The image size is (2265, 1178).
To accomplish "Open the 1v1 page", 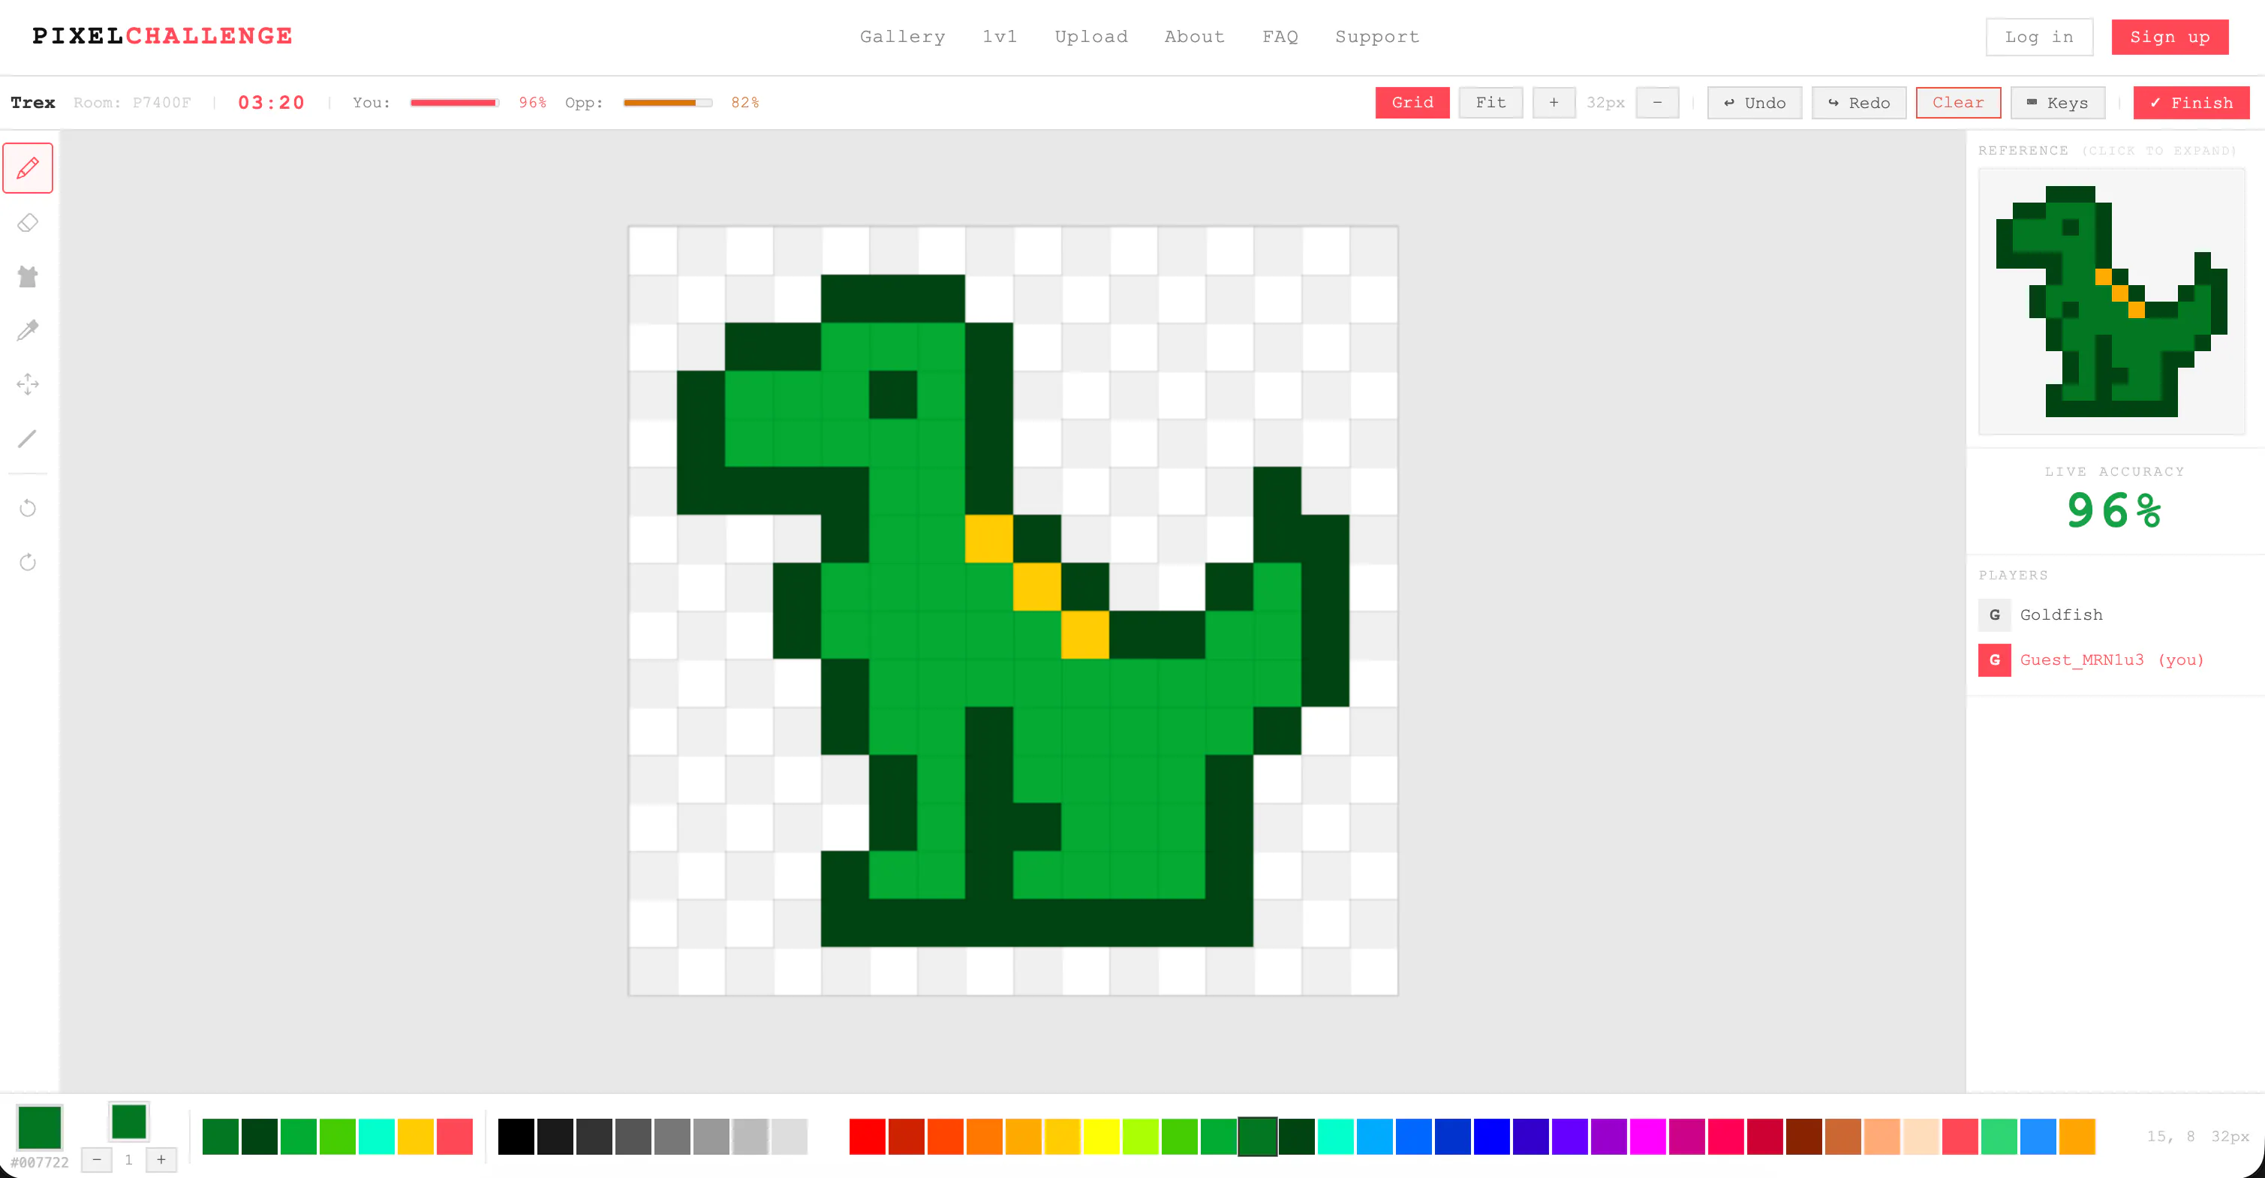I will pyautogui.click(x=1000, y=37).
